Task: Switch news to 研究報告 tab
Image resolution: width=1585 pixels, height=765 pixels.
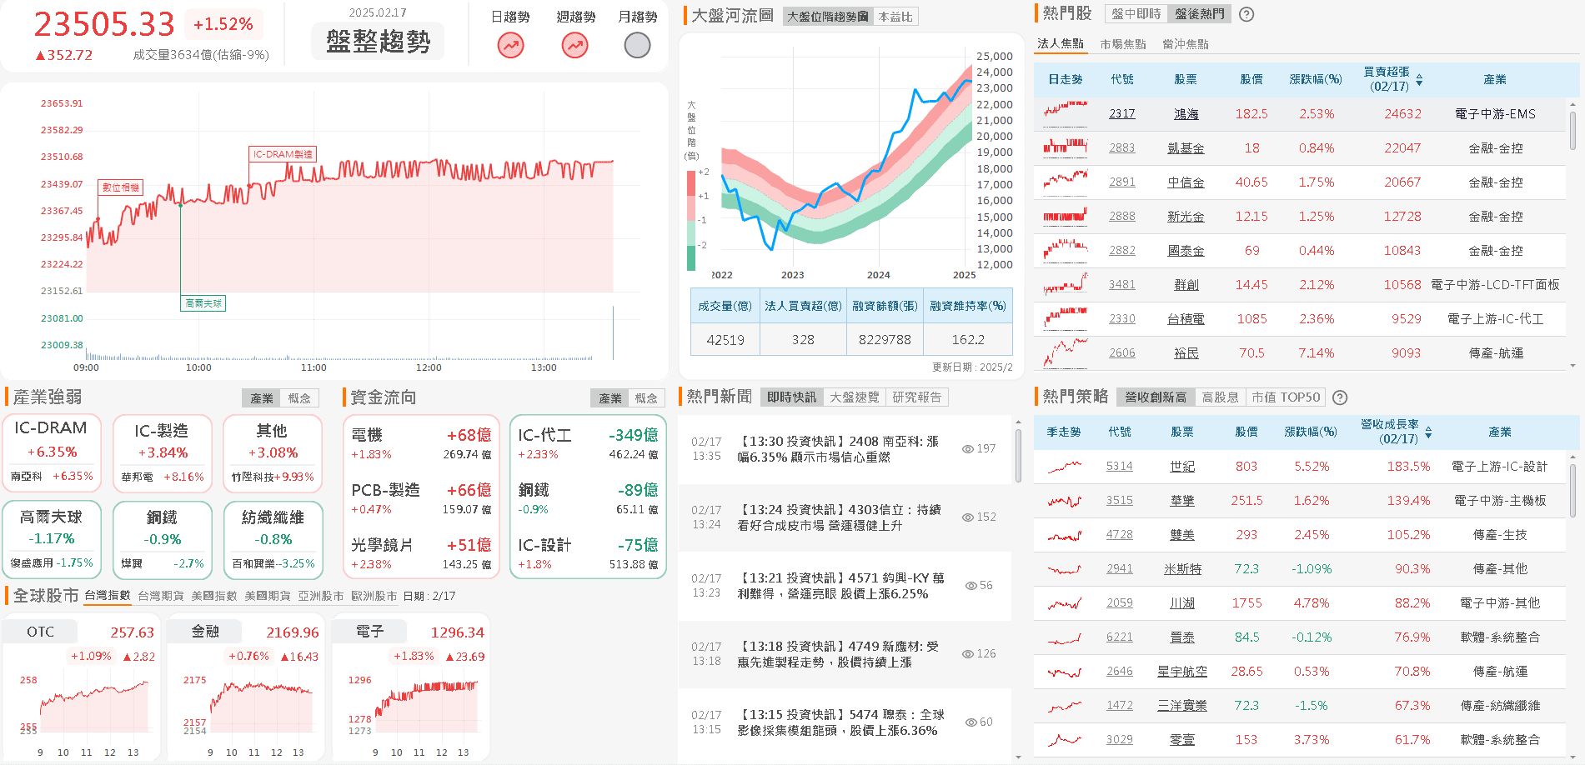Action: coord(917,397)
